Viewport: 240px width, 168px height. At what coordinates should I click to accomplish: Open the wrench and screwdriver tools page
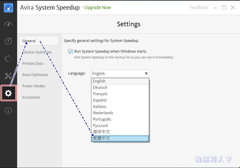(8, 76)
